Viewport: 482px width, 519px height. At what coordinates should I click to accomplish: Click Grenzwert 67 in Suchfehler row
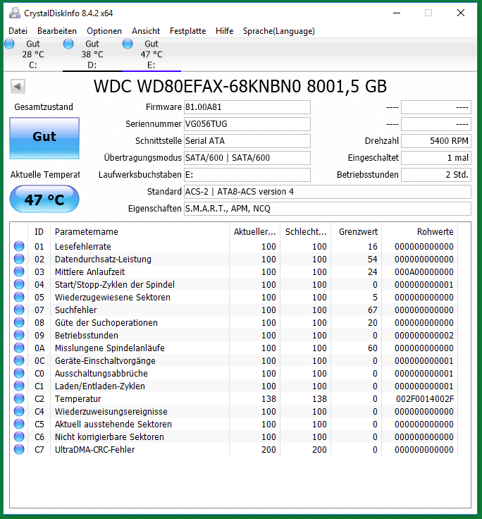coord(373,310)
